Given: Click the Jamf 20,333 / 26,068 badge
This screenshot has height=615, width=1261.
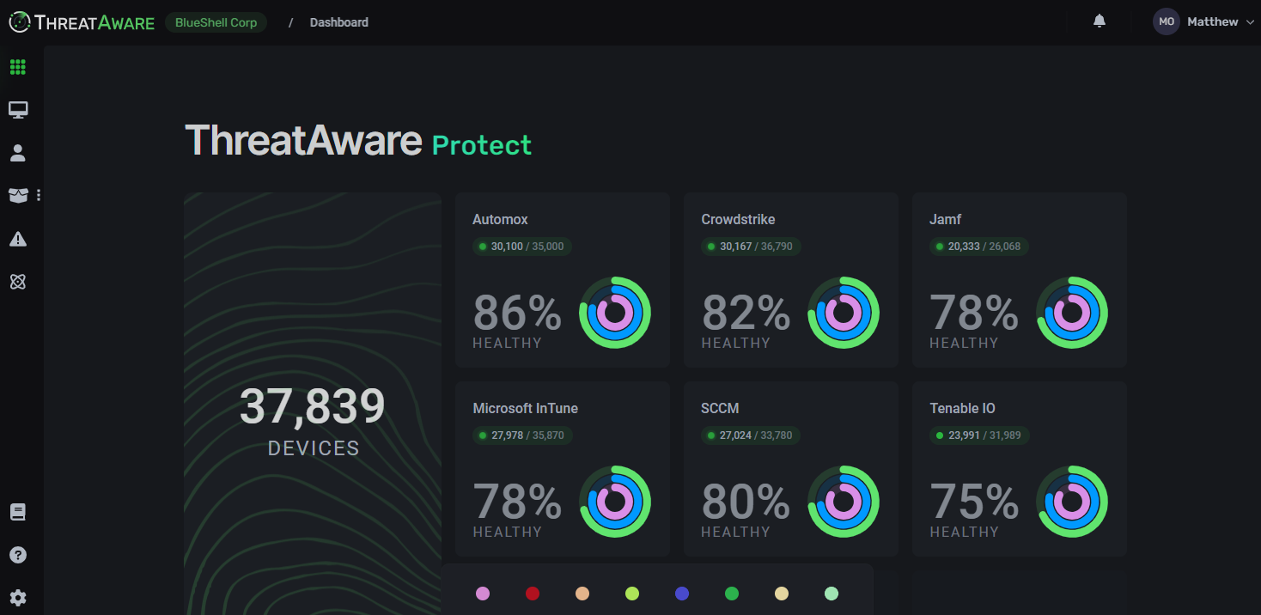Looking at the screenshot, I should pos(979,247).
